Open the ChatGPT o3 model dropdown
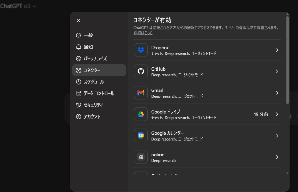The height and width of the screenshot is (192, 298). pyautogui.click(x=18, y=6)
